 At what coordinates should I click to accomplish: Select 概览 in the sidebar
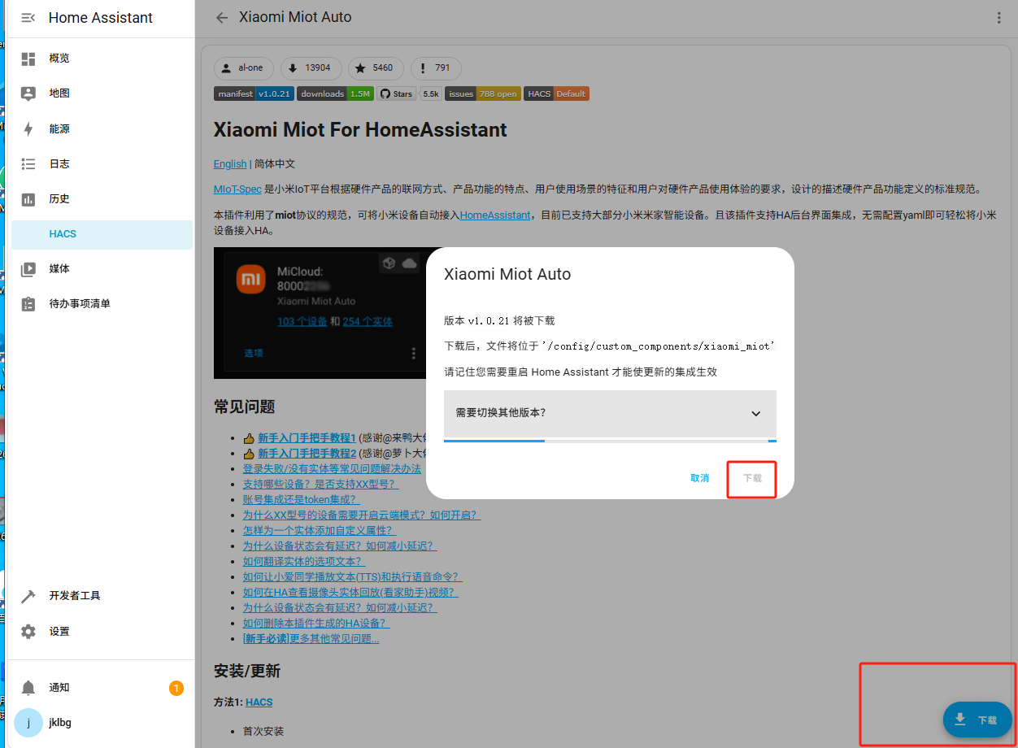click(102, 59)
